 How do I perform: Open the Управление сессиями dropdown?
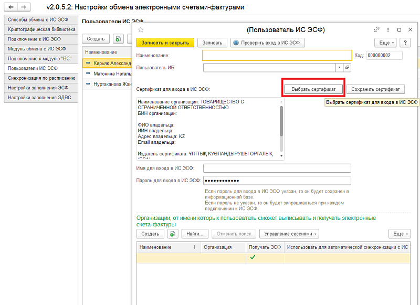289,234
